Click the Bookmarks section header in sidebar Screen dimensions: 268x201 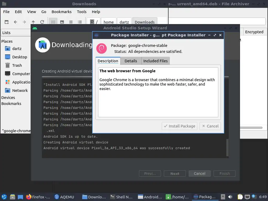(11, 104)
